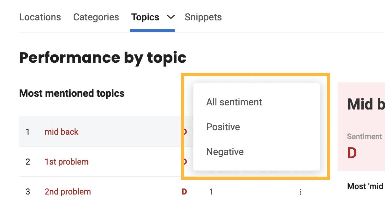Switch to the Categories tab
The height and width of the screenshot is (198, 385).
click(x=96, y=17)
